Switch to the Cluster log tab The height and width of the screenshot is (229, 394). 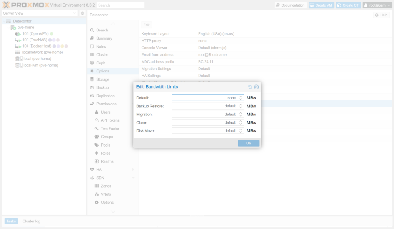click(x=31, y=221)
